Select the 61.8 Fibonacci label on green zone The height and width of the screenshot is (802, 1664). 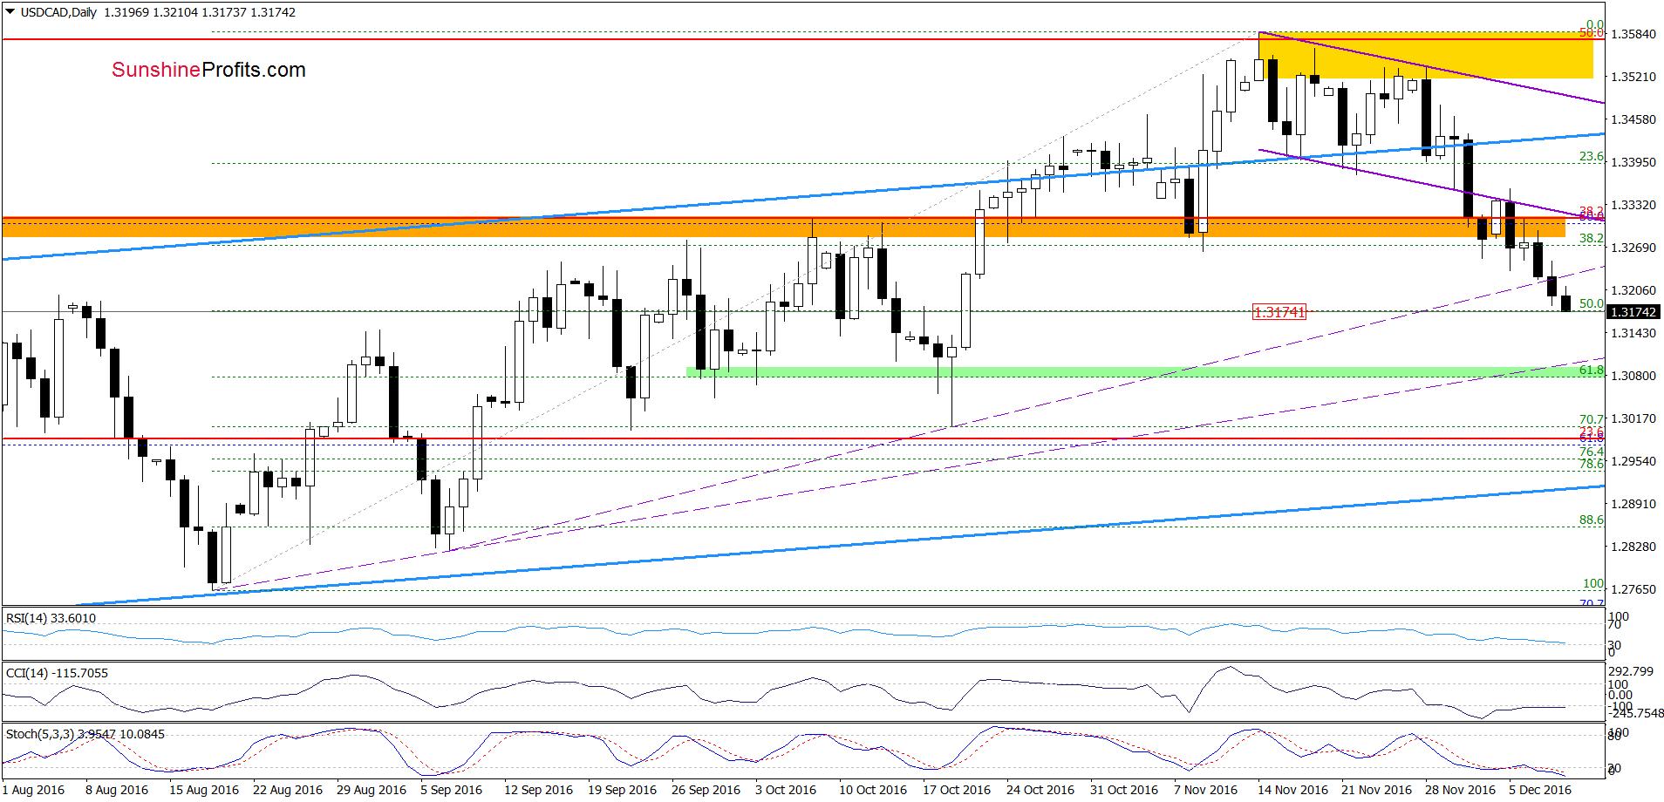click(x=1592, y=370)
